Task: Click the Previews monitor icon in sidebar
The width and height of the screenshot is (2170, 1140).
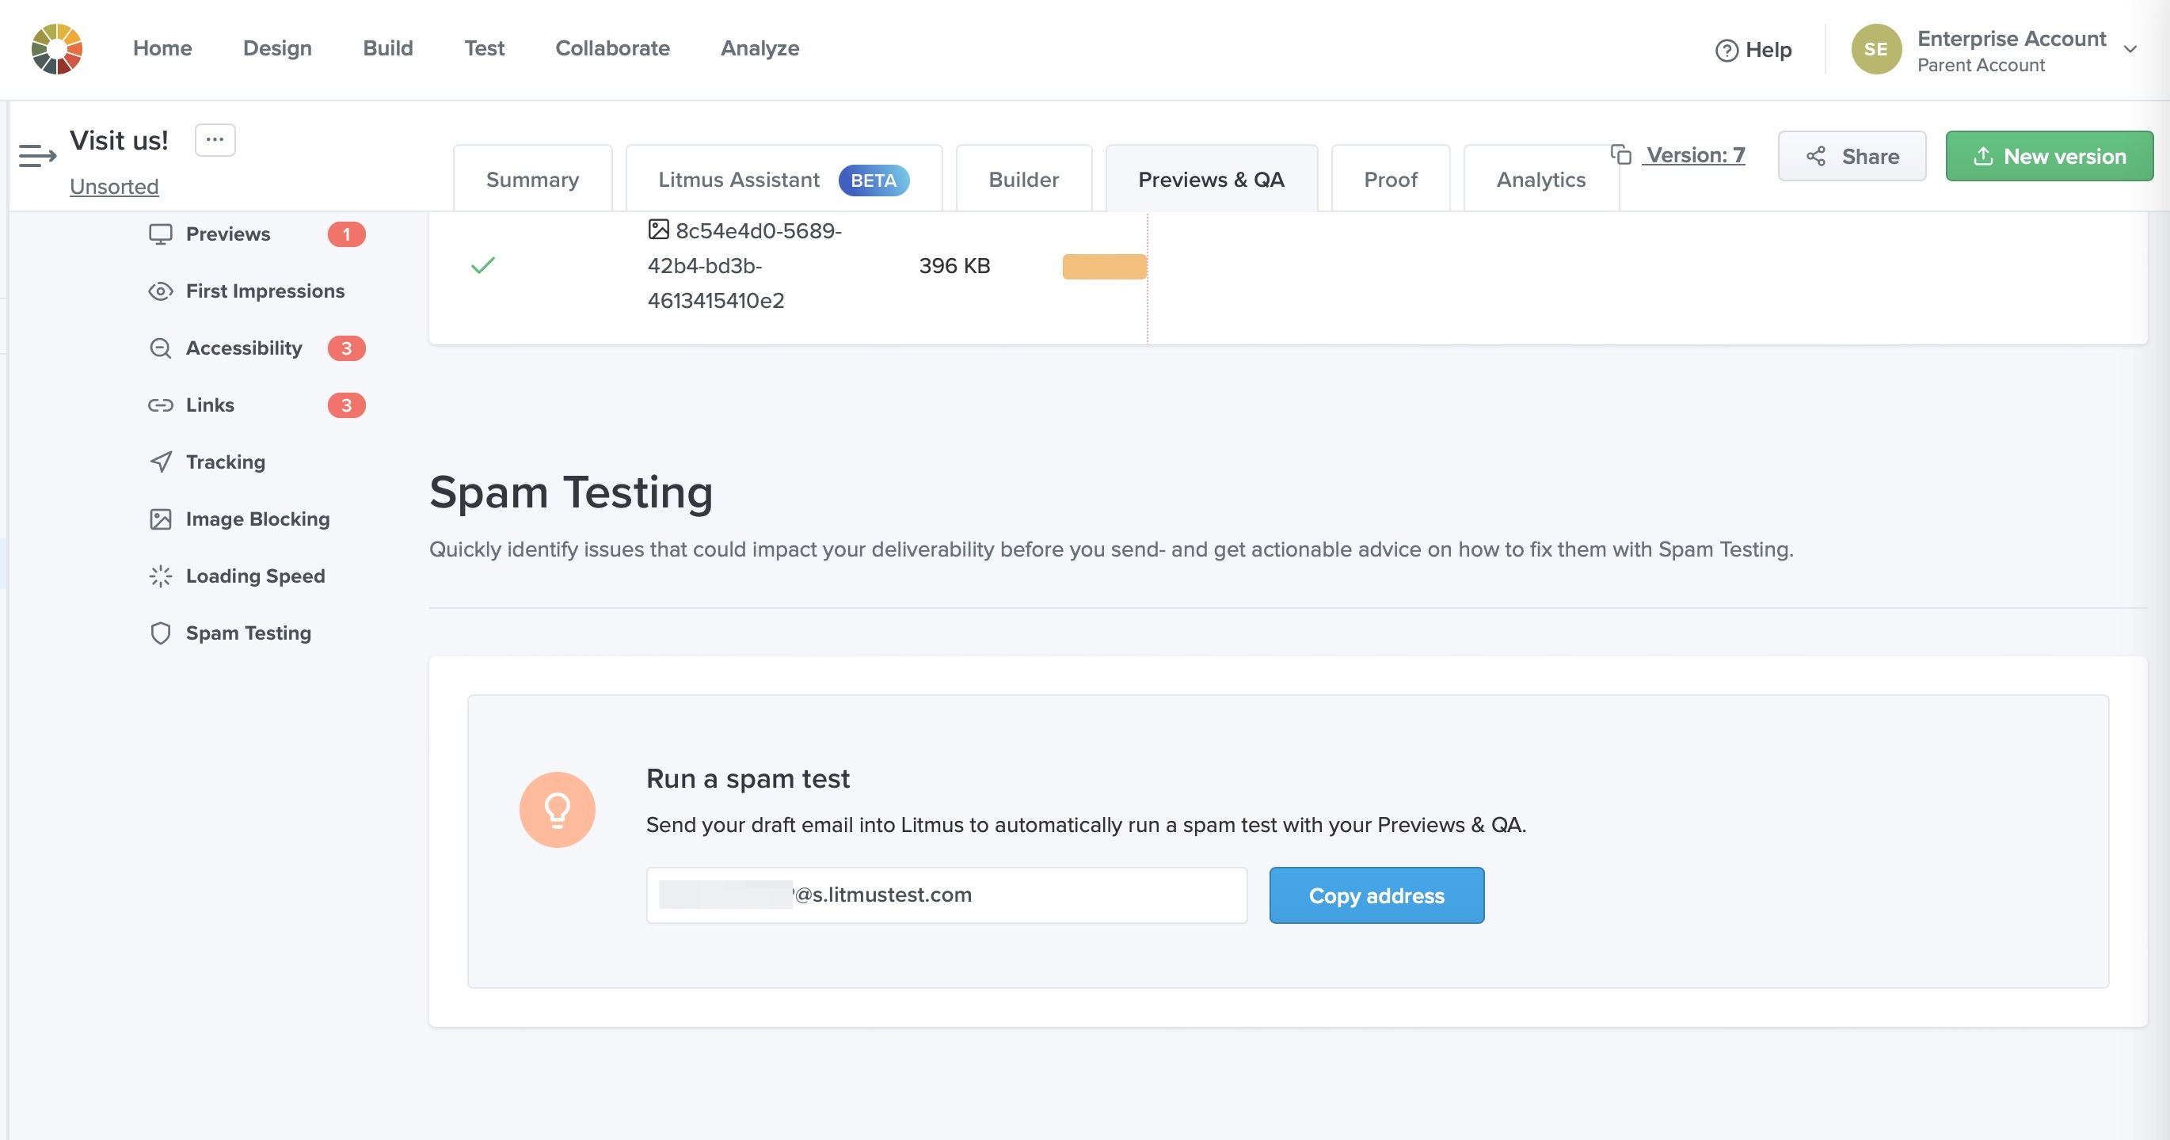Action: click(160, 234)
